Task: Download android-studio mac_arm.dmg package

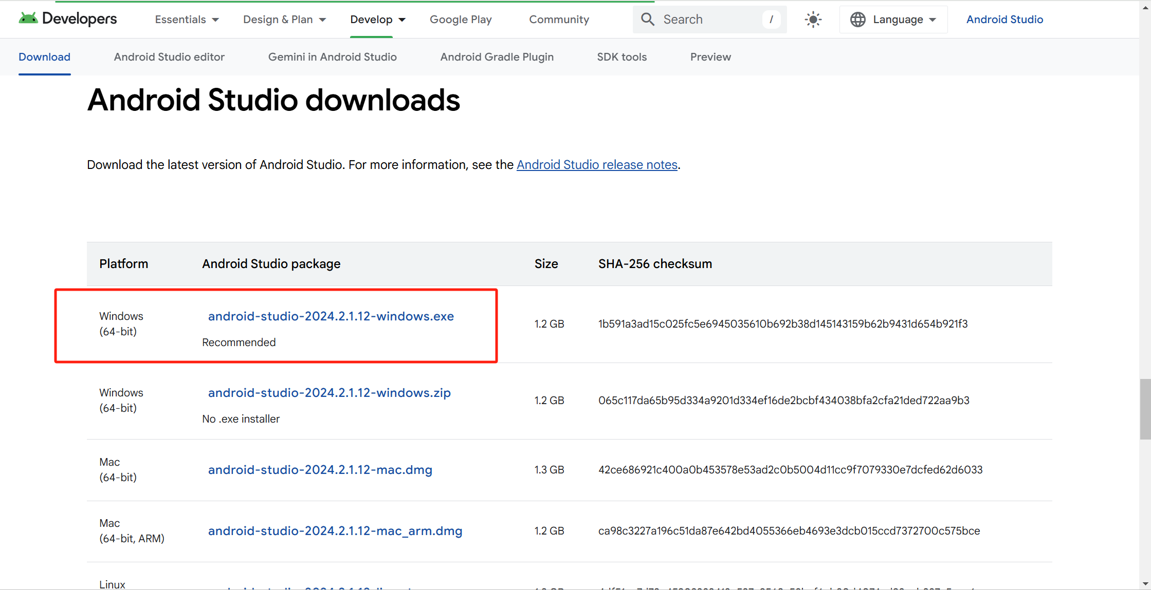Action: tap(335, 531)
